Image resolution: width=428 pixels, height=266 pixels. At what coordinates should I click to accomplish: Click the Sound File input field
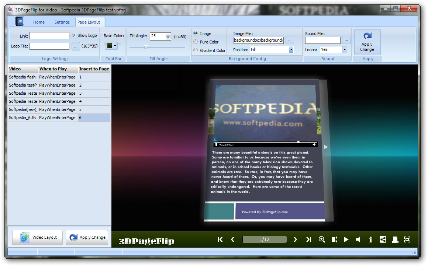pyautogui.click(x=322, y=40)
